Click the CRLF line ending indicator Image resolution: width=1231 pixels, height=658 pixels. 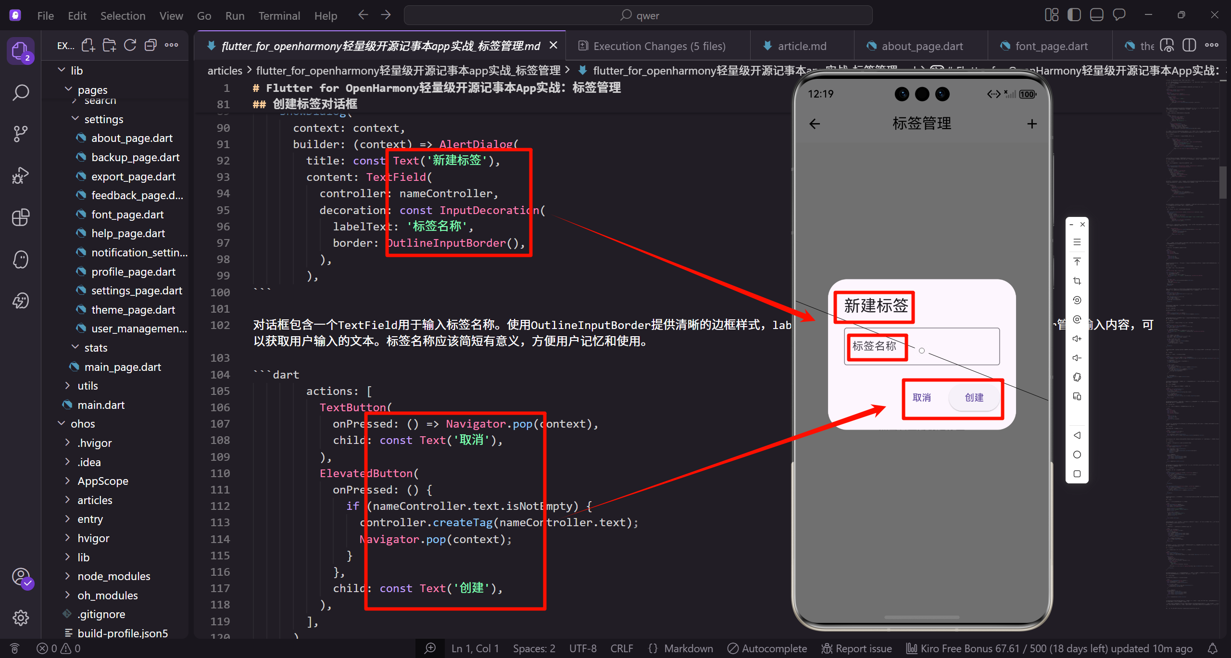click(x=622, y=648)
